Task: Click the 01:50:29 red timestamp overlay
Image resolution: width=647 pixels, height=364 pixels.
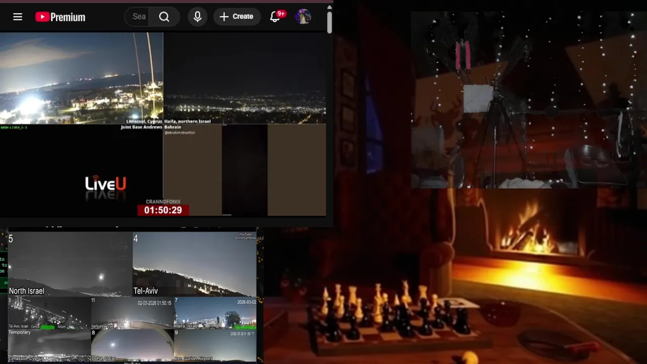Action: click(x=163, y=210)
